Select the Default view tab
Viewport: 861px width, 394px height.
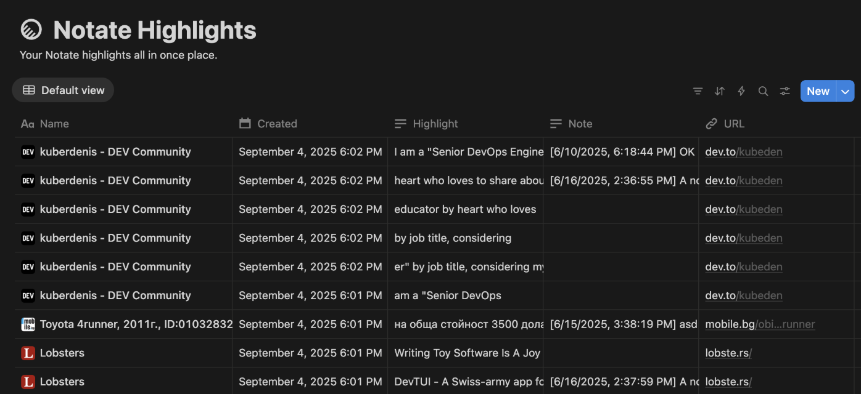[64, 90]
